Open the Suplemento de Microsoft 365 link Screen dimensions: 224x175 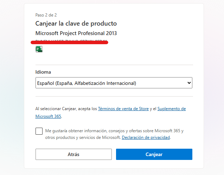(x=171, y=109)
